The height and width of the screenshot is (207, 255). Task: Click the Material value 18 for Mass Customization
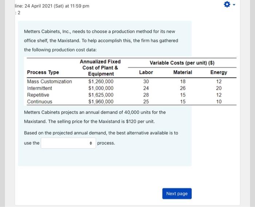(x=183, y=81)
